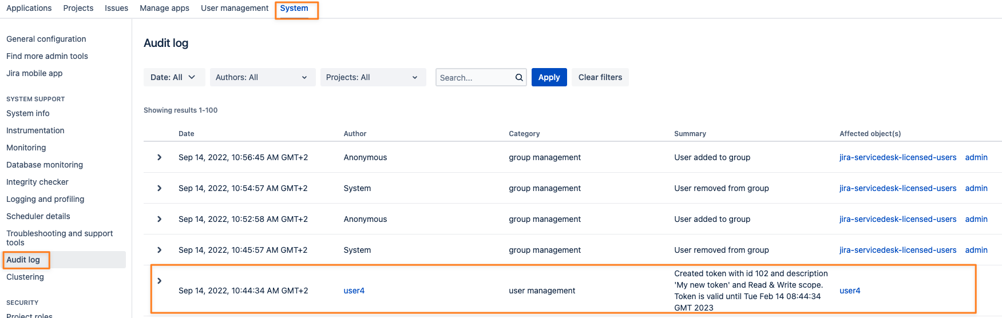Image resolution: width=1002 pixels, height=318 pixels.
Task: Open jira-servicedesk-licensed-users in 10:52:58 row
Action: pyautogui.click(x=898, y=219)
